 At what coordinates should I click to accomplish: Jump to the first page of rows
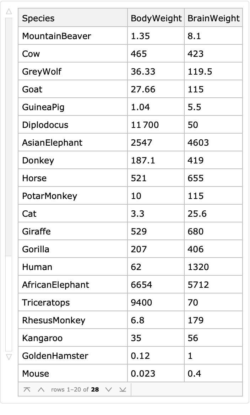coord(27,389)
